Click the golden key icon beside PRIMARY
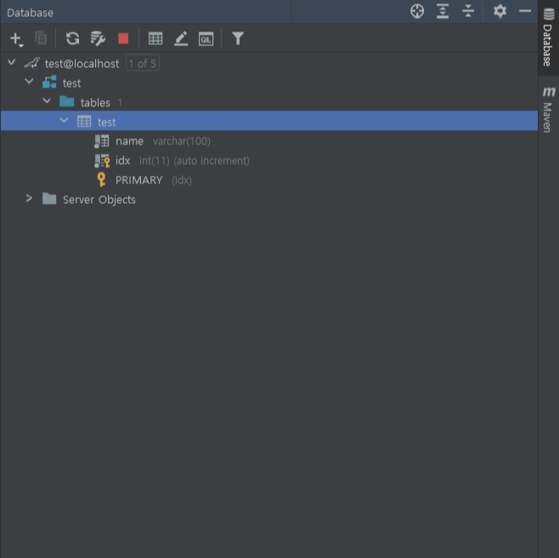This screenshot has width=559, height=558. [102, 179]
